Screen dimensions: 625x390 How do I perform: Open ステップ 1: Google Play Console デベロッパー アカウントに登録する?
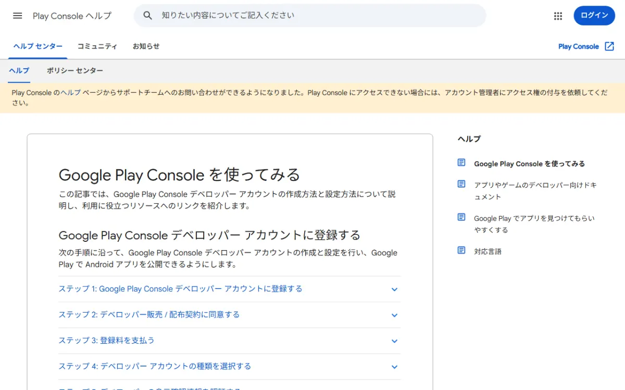pos(180,289)
